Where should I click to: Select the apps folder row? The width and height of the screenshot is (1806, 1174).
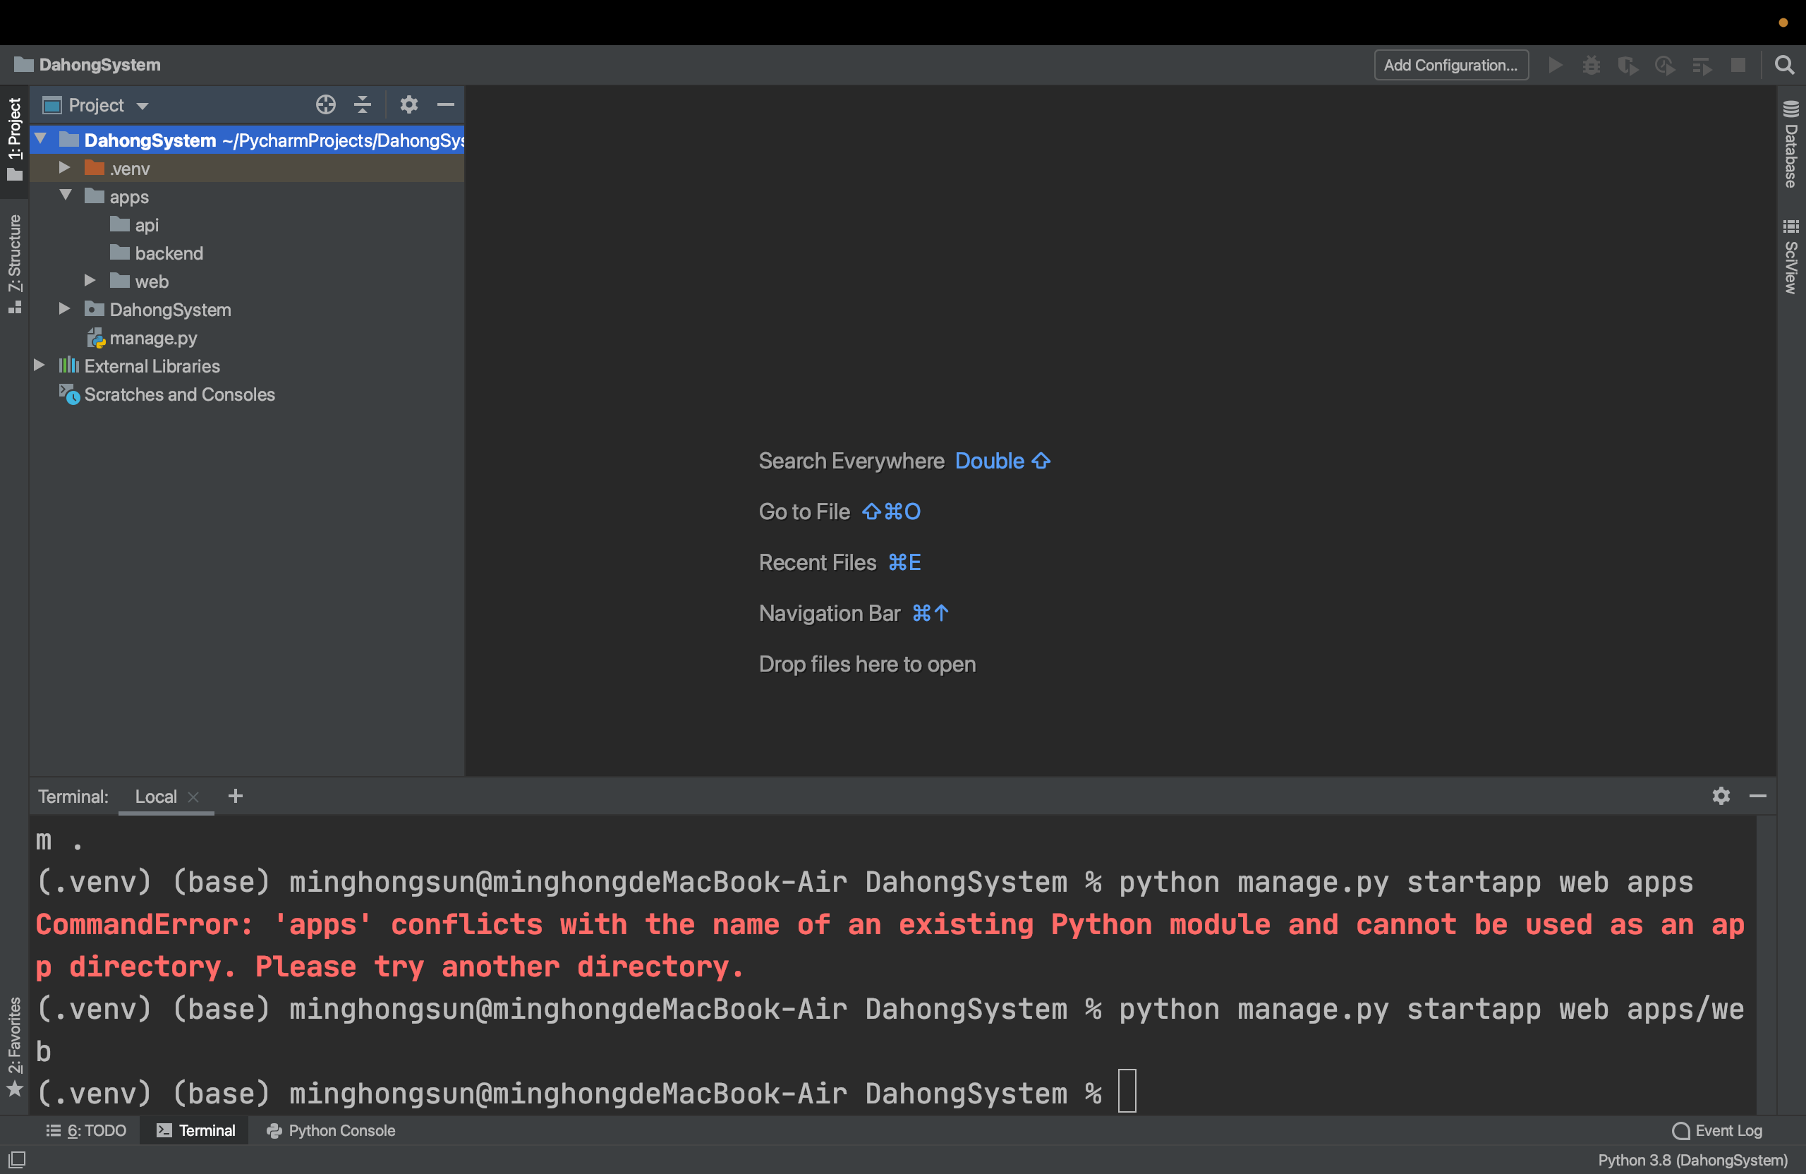[x=248, y=197]
